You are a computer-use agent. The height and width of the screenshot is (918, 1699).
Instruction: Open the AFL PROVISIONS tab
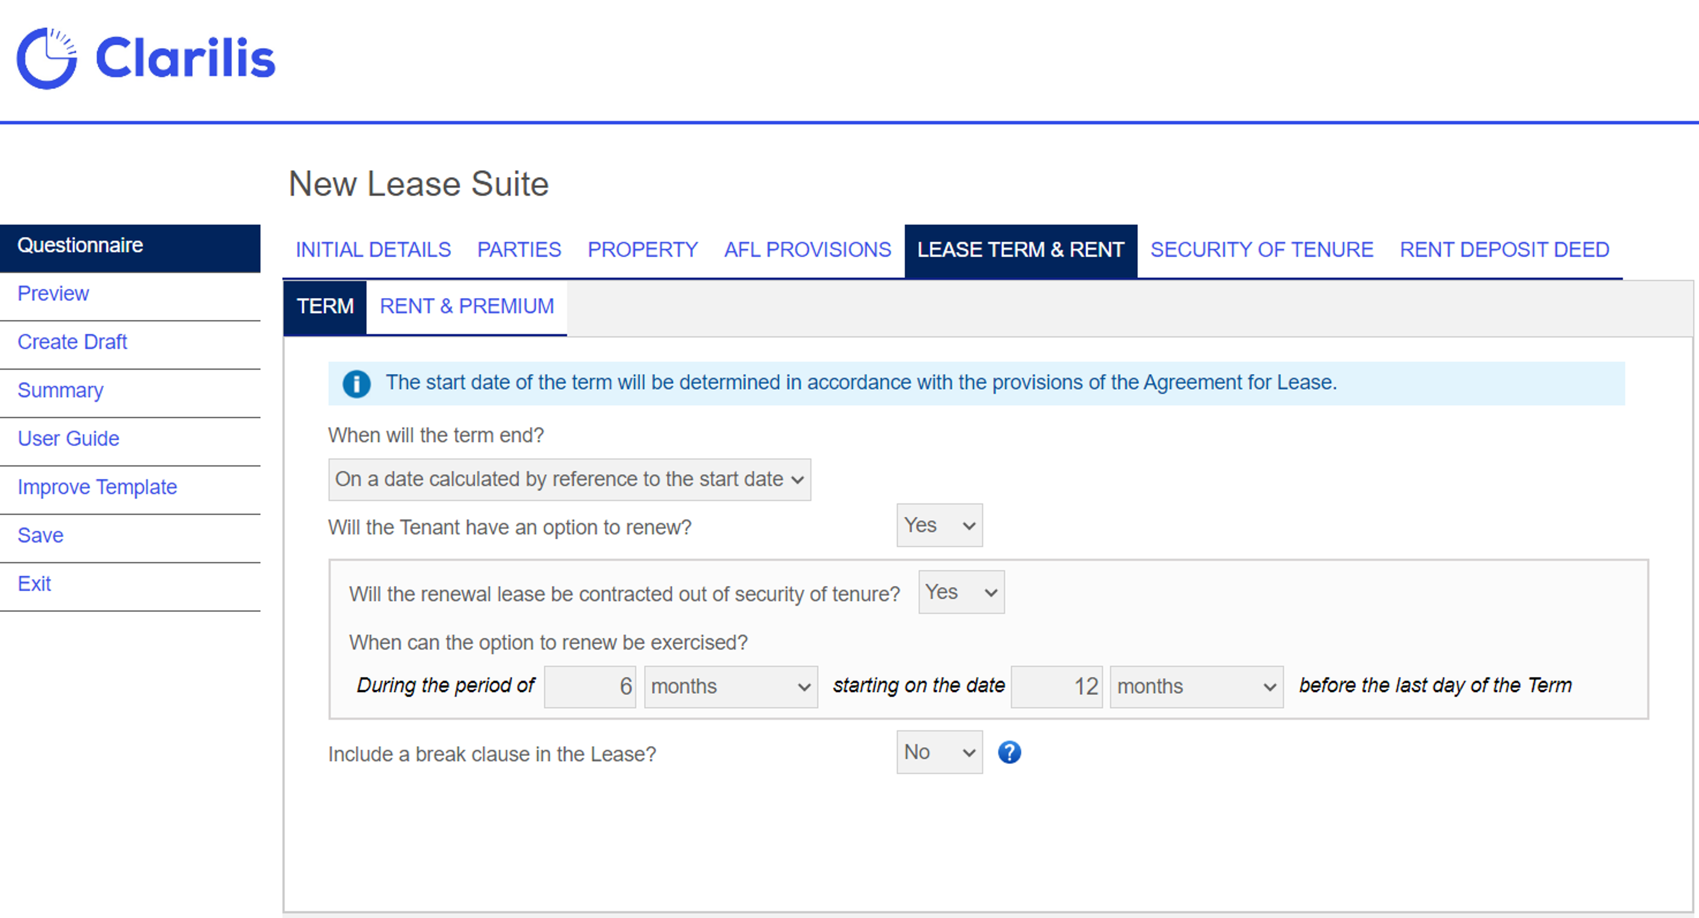tap(807, 250)
